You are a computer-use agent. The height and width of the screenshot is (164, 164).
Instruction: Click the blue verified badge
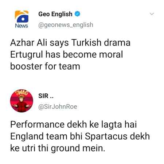point(77,14)
